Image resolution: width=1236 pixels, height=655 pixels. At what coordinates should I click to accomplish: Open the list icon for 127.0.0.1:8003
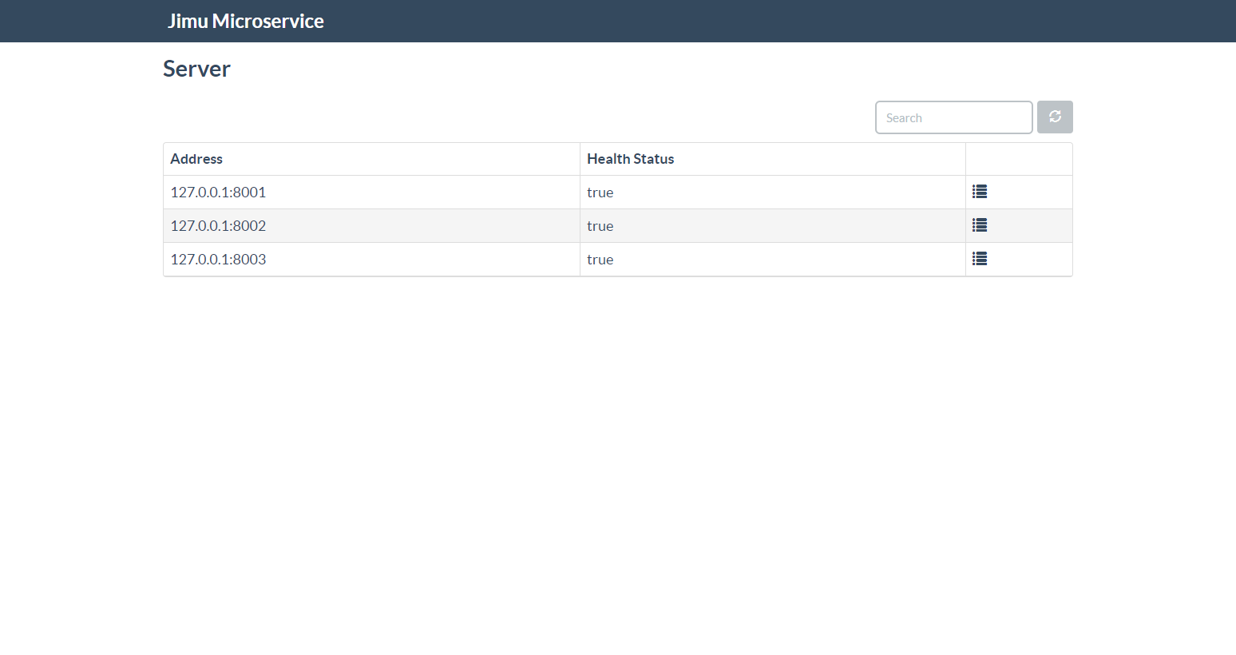(980, 259)
